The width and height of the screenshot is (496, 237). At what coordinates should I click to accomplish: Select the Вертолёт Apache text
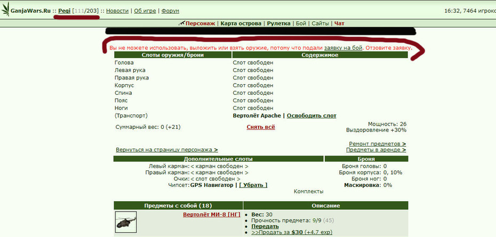(257, 116)
